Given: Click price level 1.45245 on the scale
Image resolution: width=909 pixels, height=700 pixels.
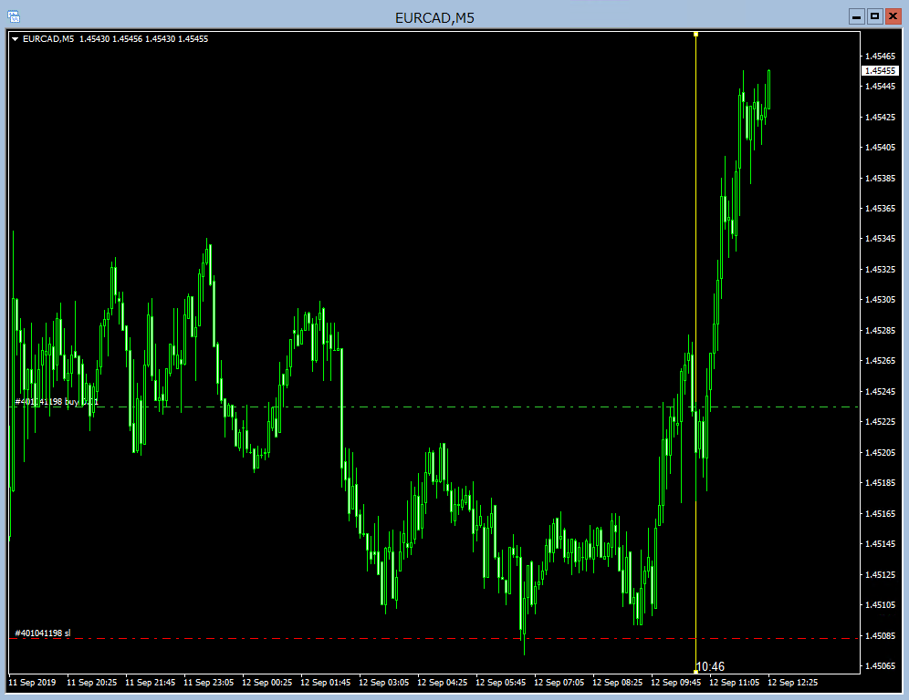Looking at the screenshot, I should click(880, 391).
